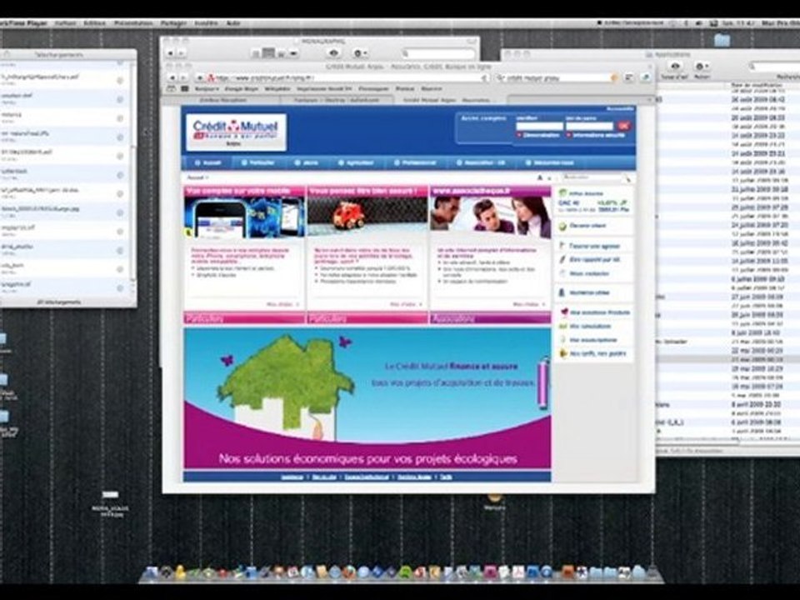Open the Devenir client link

click(587, 226)
